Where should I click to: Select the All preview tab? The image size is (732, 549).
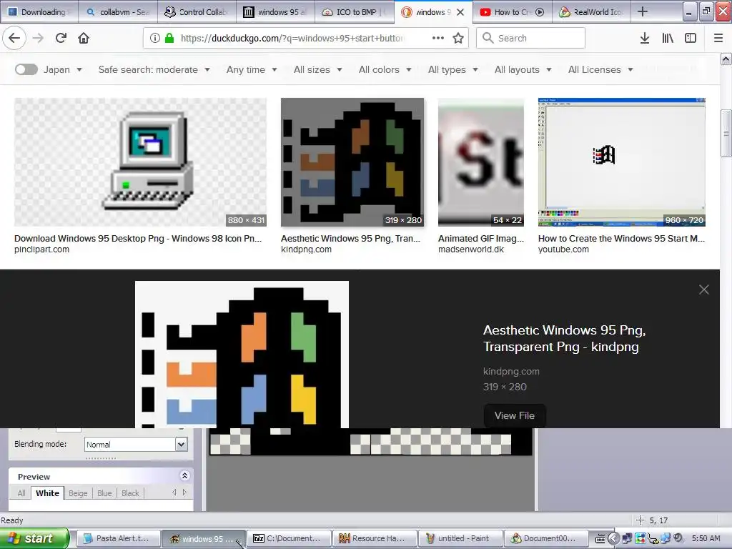tap(21, 493)
